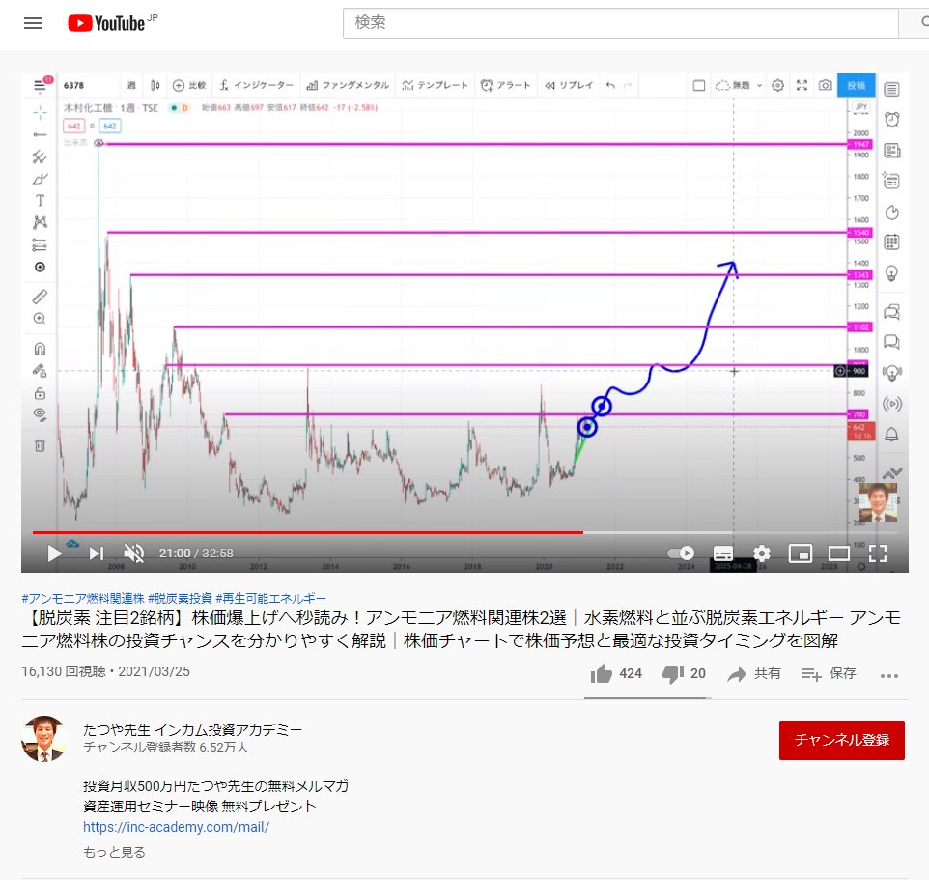The image size is (929, 880).
Task: Open the watchlist panel icon
Action: pyautogui.click(x=890, y=89)
